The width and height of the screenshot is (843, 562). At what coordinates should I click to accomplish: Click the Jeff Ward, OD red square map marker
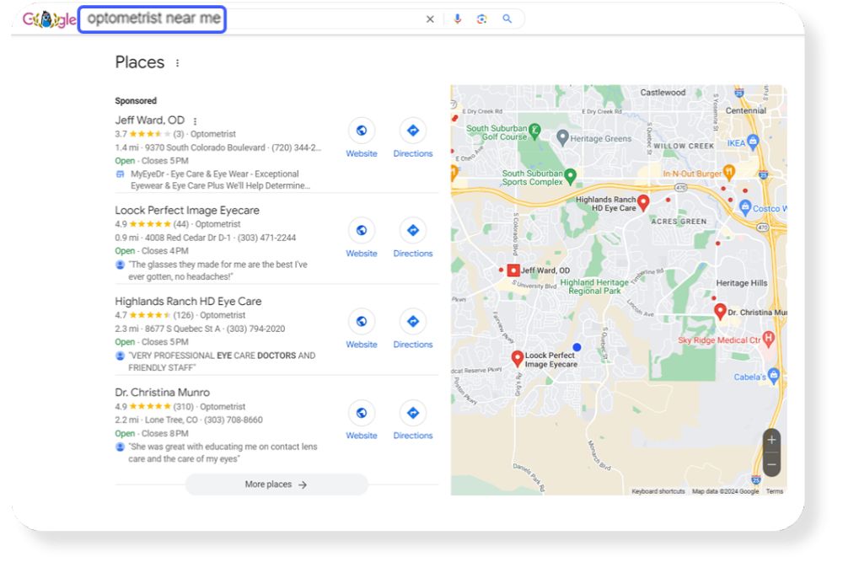pyautogui.click(x=513, y=270)
